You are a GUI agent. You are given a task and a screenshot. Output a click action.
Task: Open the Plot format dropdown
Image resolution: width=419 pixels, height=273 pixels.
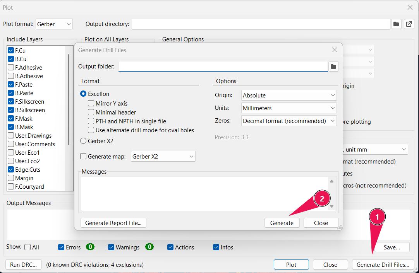pos(54,24)
